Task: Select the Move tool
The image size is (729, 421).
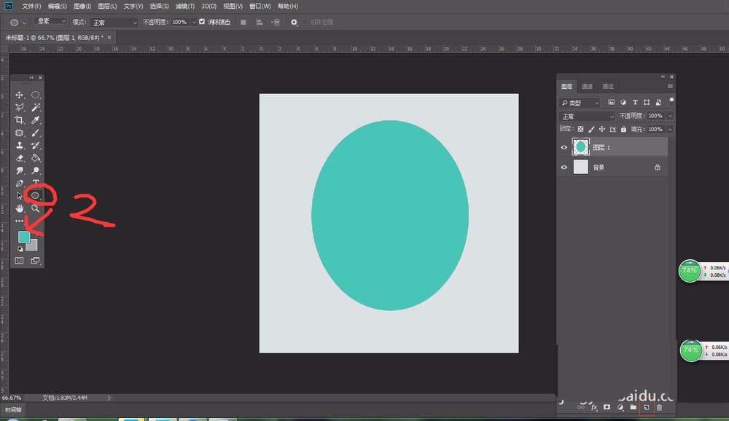Action: (x=20, y=95)
